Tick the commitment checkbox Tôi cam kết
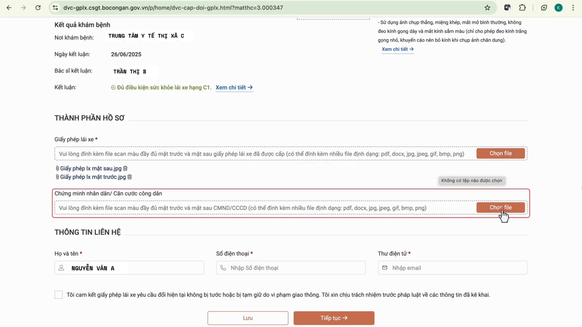Viewport: 582px width, 327px height. [59, 295]
